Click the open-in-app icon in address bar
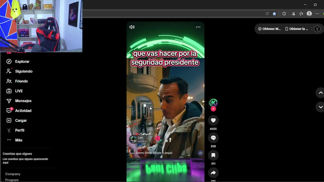This screenshot has width=324, height=182. pos(267,14)
